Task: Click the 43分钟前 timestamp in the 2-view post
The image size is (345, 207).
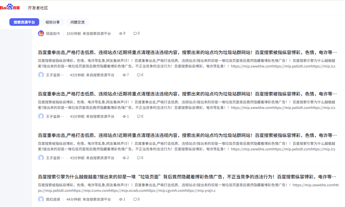Action: click(77, 158)
